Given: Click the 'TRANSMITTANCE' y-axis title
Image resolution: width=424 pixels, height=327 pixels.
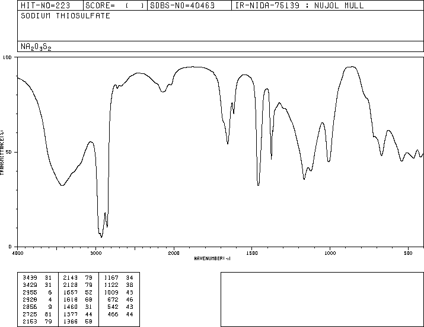Looking at the screenshot, I should pyautogui.click(x=2, y=153).
